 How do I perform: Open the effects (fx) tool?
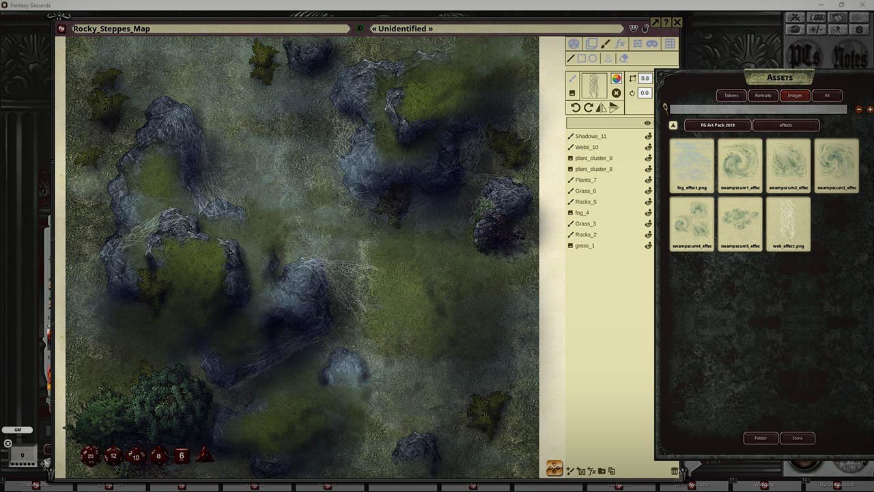621,43
